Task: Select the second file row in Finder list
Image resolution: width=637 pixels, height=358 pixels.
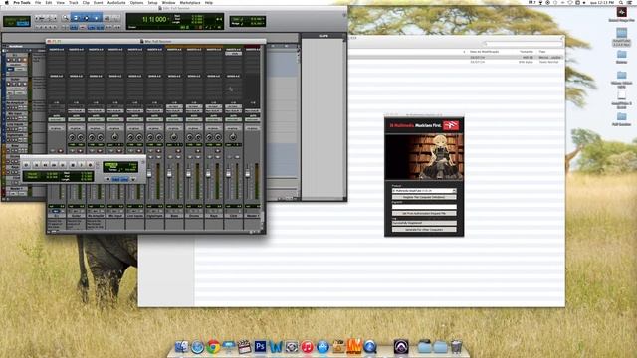Action: pos(456,62)
